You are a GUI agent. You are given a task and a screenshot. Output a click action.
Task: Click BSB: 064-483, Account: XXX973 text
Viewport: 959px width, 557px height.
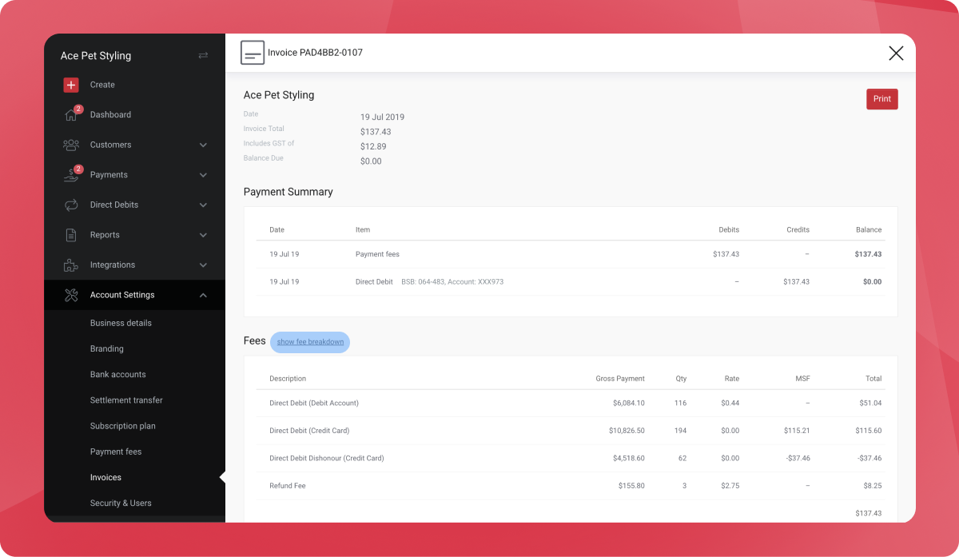(452, 282)
